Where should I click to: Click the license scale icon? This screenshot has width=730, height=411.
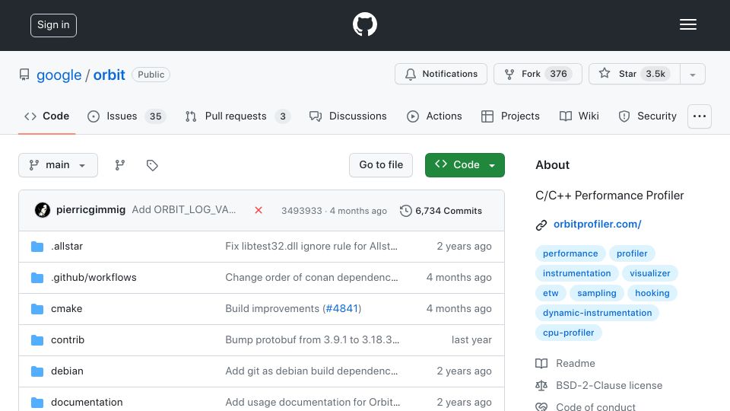coord(541,385)
